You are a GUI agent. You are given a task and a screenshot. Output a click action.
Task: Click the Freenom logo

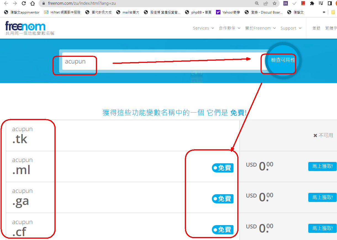click(x=25, y=26)
